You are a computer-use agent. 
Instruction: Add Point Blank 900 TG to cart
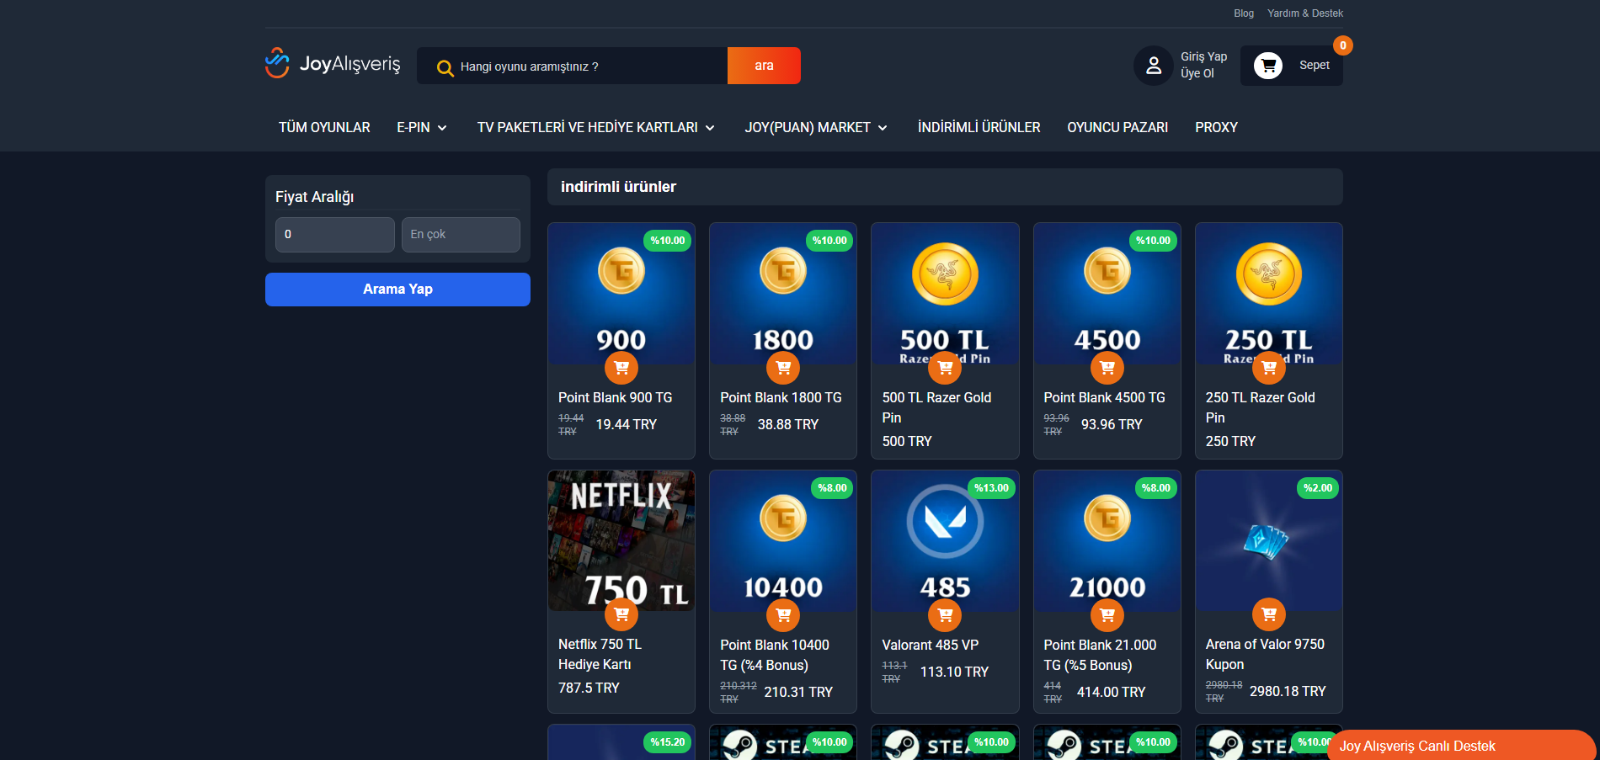(621, 368)
